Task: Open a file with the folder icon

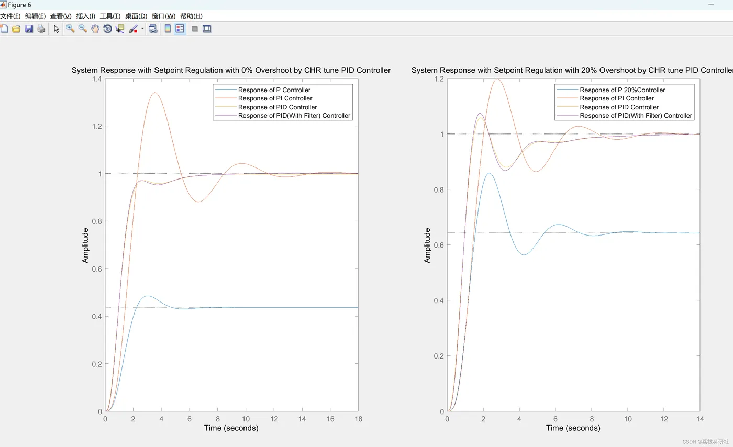Action: coord(16,29)
